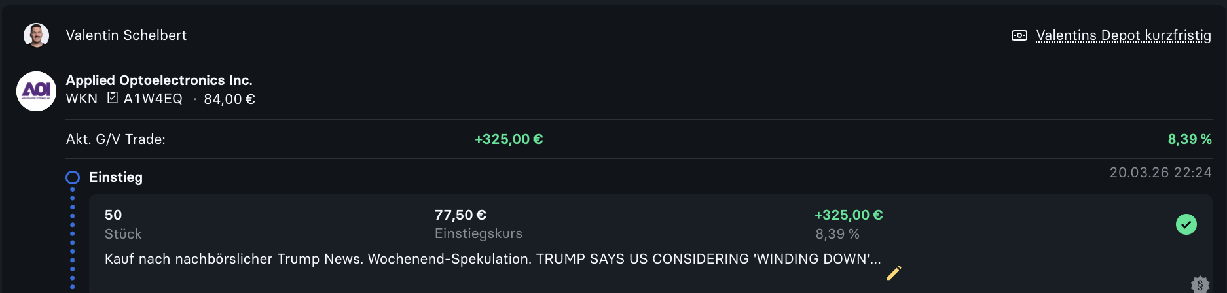The width and height of the screenshot is (1227, 293).
Task: Click the clipboard copy icon beside WKN
Action: pyautogui.click(x=113, y=98)
